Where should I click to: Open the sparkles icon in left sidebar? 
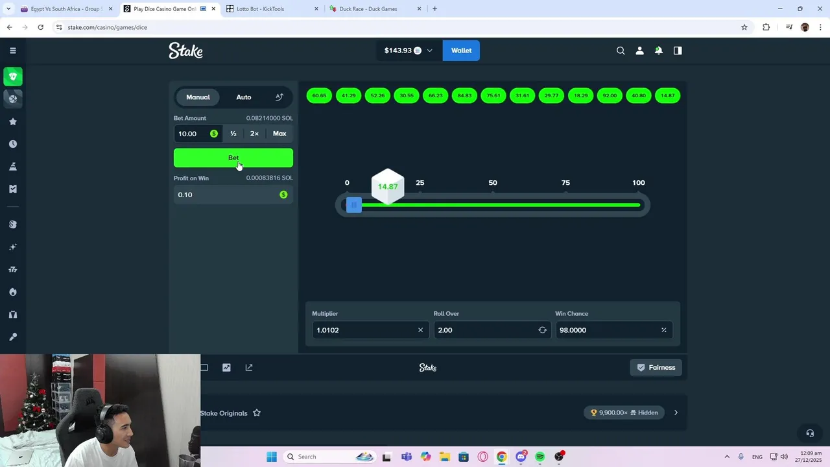click(x=12, y=247)
